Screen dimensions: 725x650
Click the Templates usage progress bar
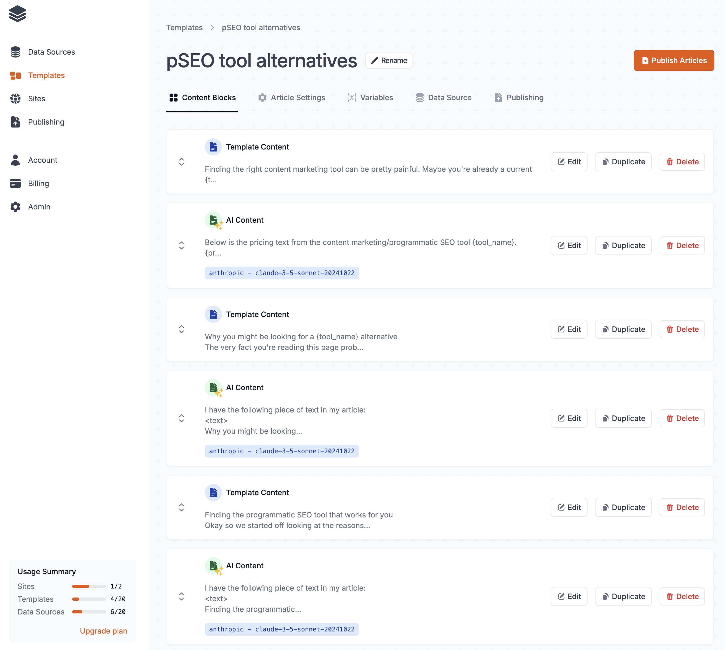[87, 599]
